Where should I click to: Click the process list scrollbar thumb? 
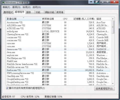tap(113, 27)
